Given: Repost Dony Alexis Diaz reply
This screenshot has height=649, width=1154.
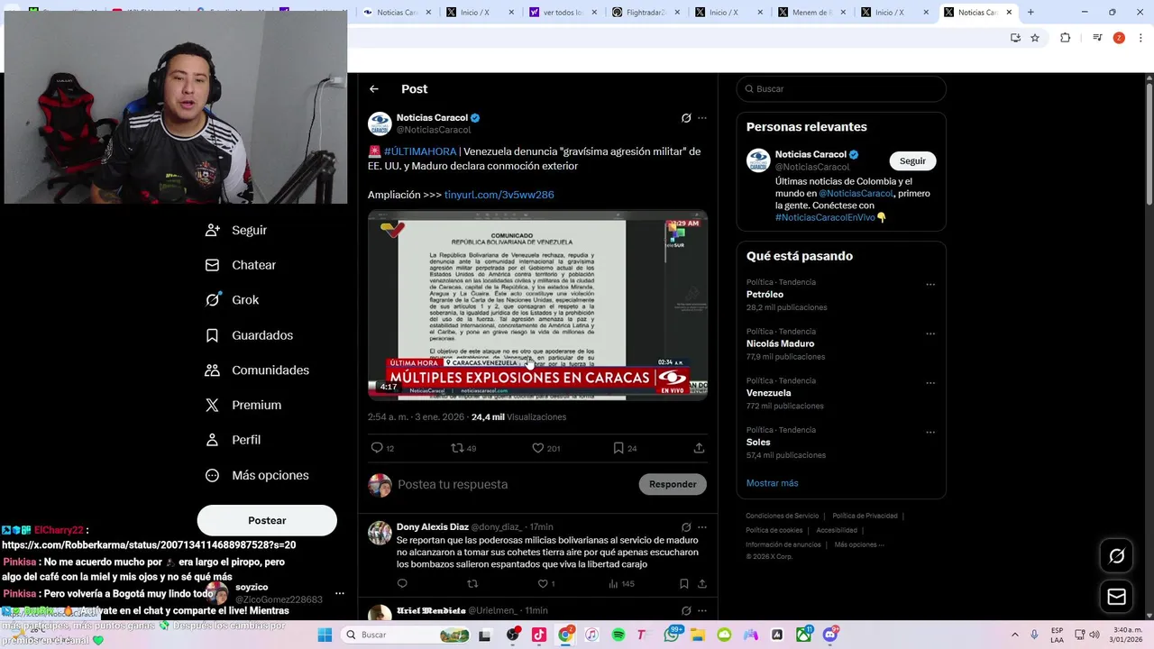Looking at the screenshot, I should pyautogui.click(x=472, y=584).
